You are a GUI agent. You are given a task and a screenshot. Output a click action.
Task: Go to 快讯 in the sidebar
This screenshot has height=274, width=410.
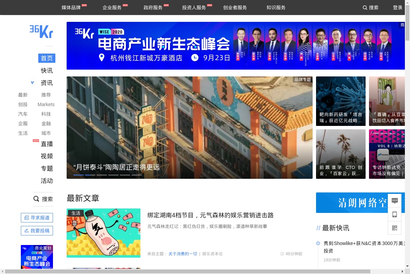pos(47,71)
